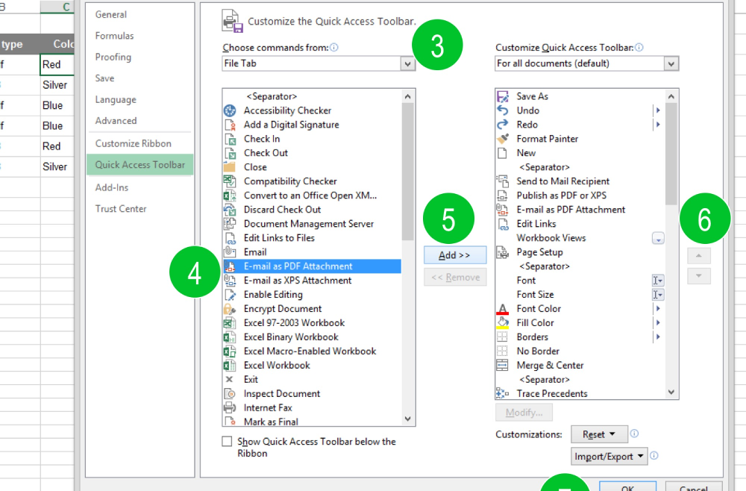Click the Merge & Center icon
Screen dimensions: 746x491
coord(502,366)
